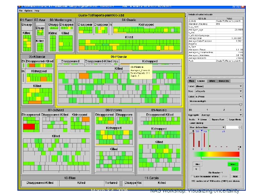Screen dimensions: 261x195
Task: Click the 04-Osorio group header
Action: [x=129, y=20]
